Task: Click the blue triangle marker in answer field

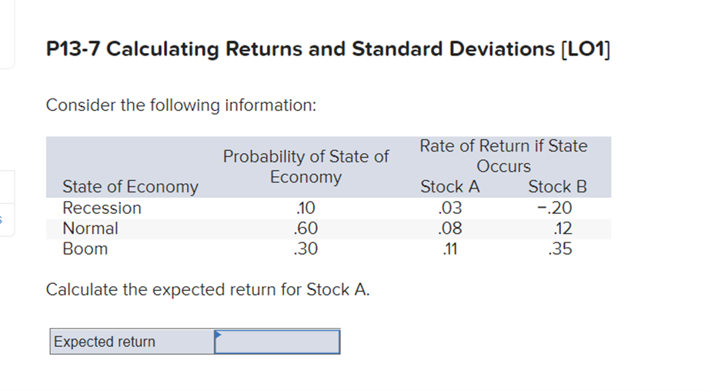Action: tap(218, 334)
